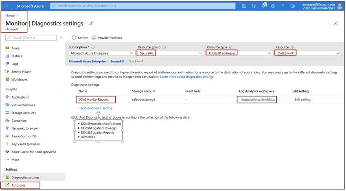The image size is (346, 191).
Task: Pin the Diagnostics settings page
Action: 91,23
